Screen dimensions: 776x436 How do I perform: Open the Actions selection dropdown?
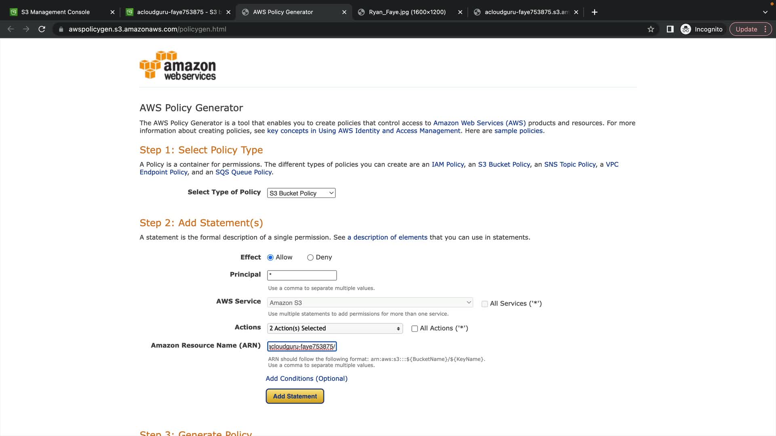335,329
